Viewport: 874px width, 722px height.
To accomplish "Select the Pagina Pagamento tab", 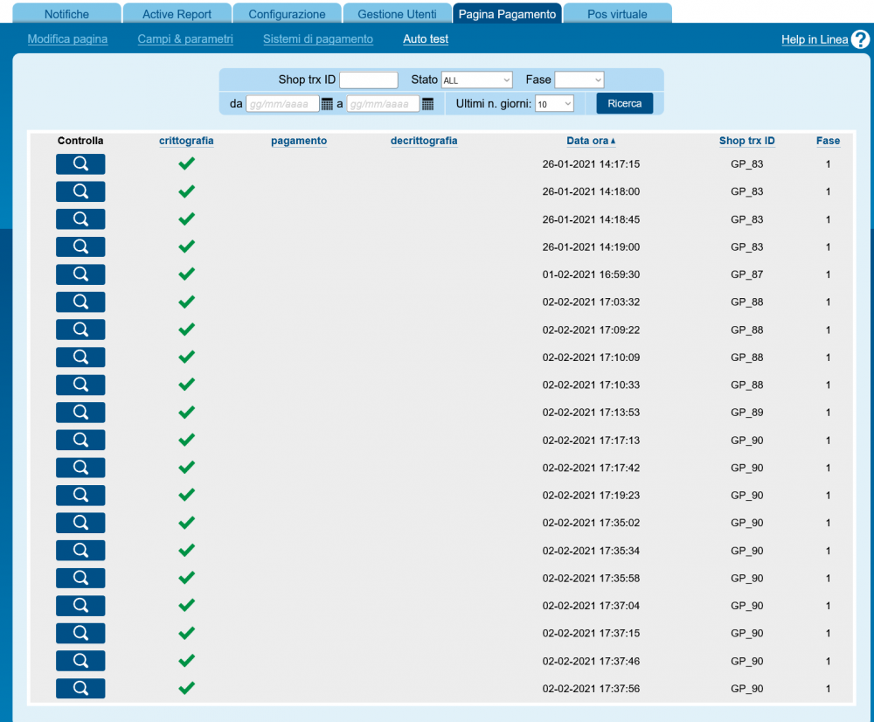I will (x=507, y=14).
